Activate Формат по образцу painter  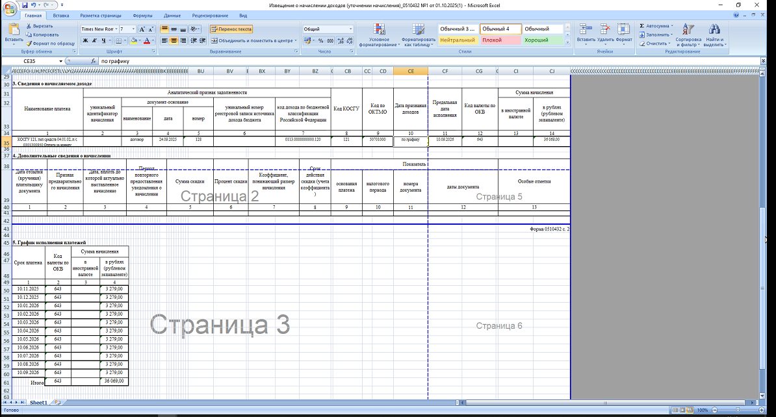pos(51,44)
